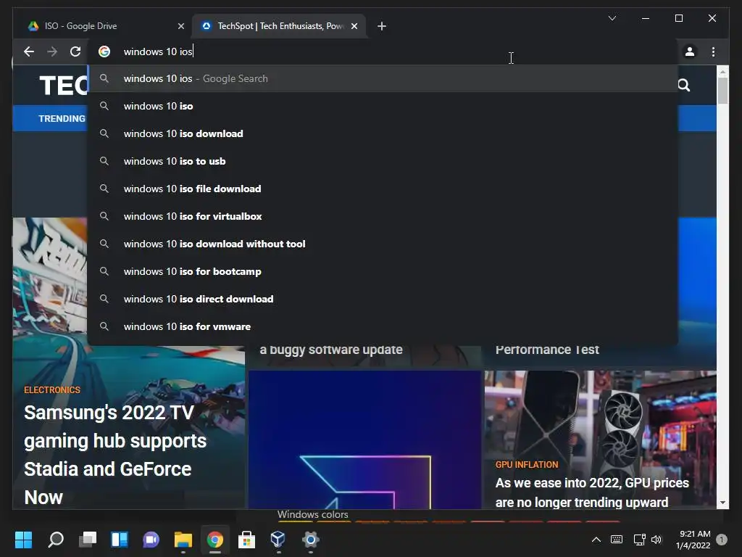Screen dimensions: 742x557
Task: Close the ISO - Google Drive tab
Action: click(180, 26)
